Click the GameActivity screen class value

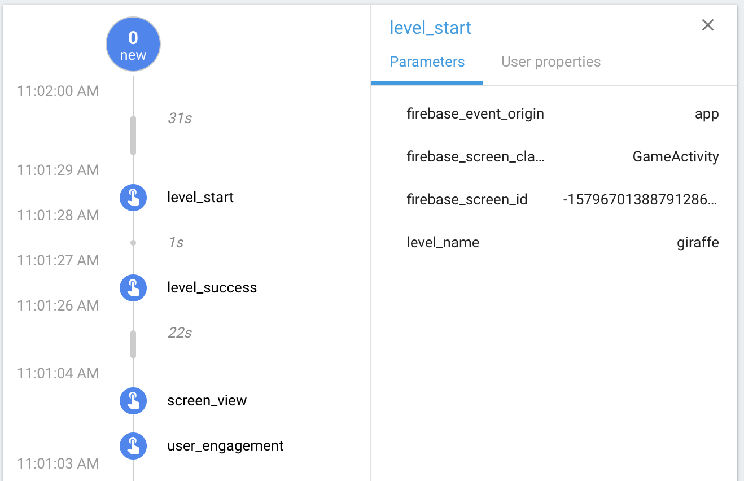(675, 156)
